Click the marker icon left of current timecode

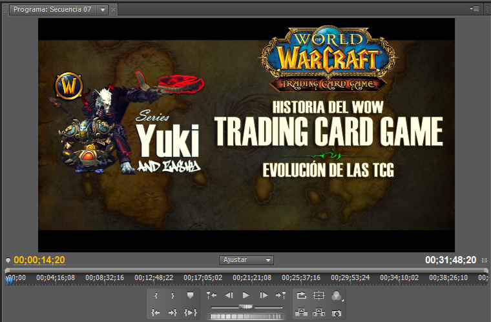pos(8,260)
